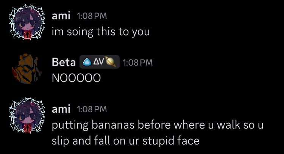Click the 1:08 PM timestamp next to Beta's tag
This screenshot has width=284, height=154.
coord(138,63)
